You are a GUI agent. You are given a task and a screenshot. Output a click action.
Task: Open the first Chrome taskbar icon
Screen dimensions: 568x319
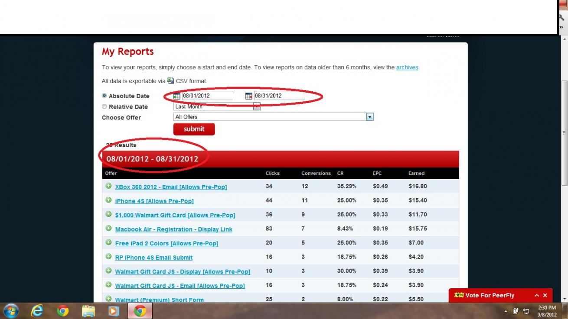(x=63, y=311)
